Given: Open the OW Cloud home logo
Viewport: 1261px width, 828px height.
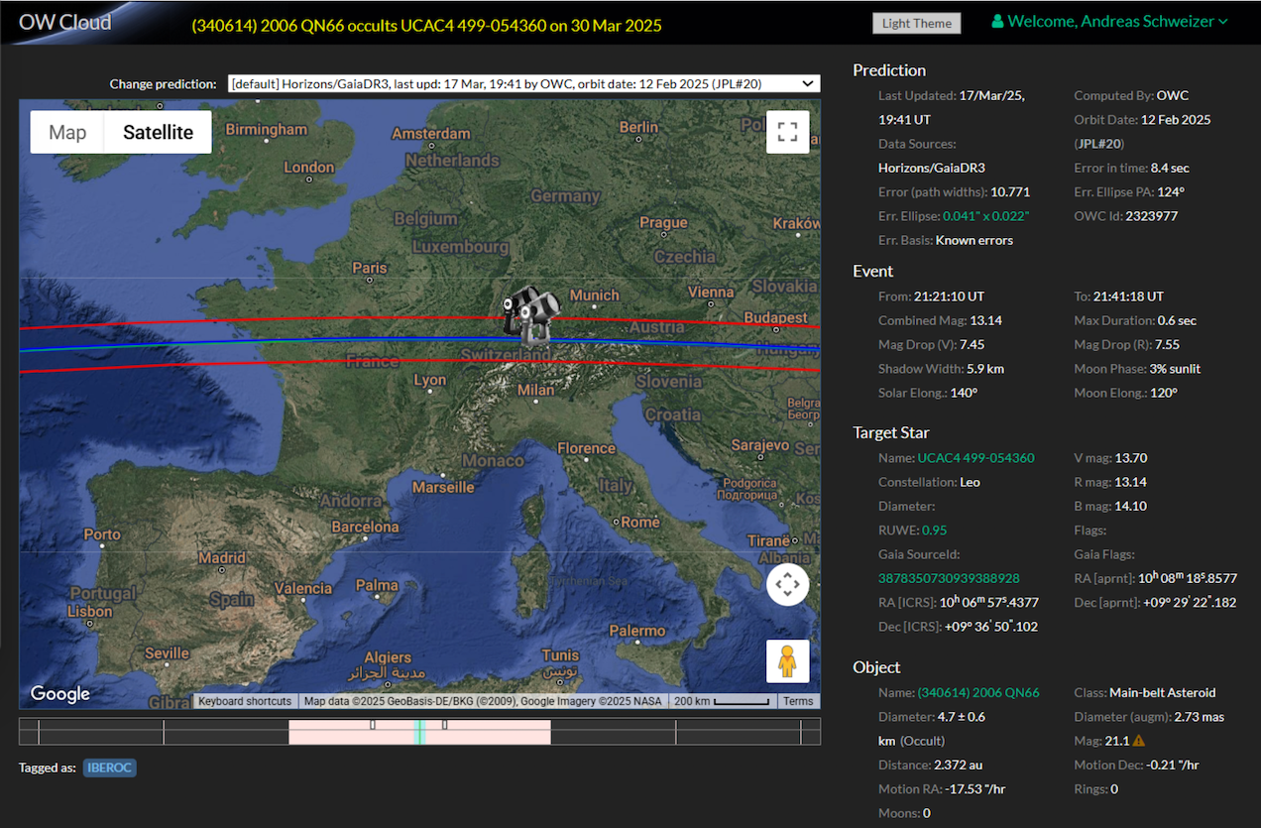Looking at the screenshot, I should coord(65,21).
